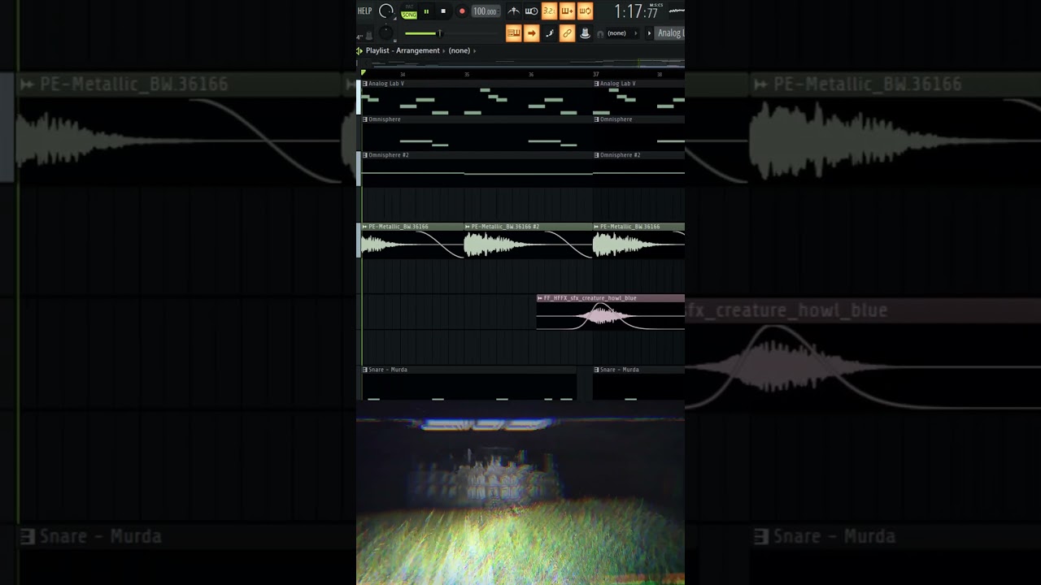Click the playhead position marker
The image size is (1041, 585).
(x=364, y=73)
